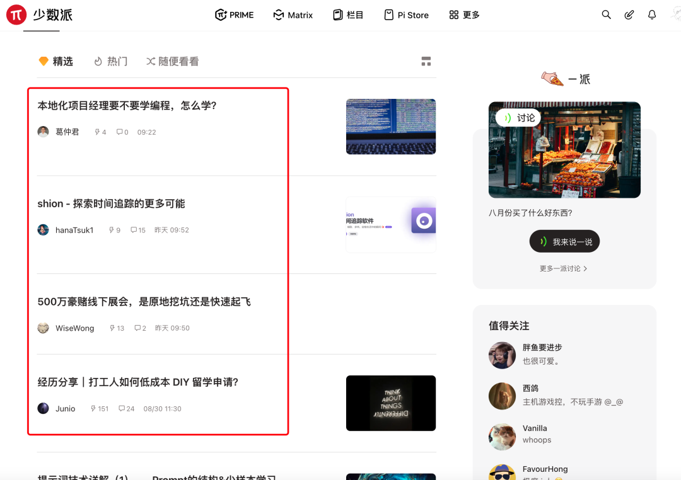
Task: Click the 少数派 red Pi logo
Action: point(16,14)
